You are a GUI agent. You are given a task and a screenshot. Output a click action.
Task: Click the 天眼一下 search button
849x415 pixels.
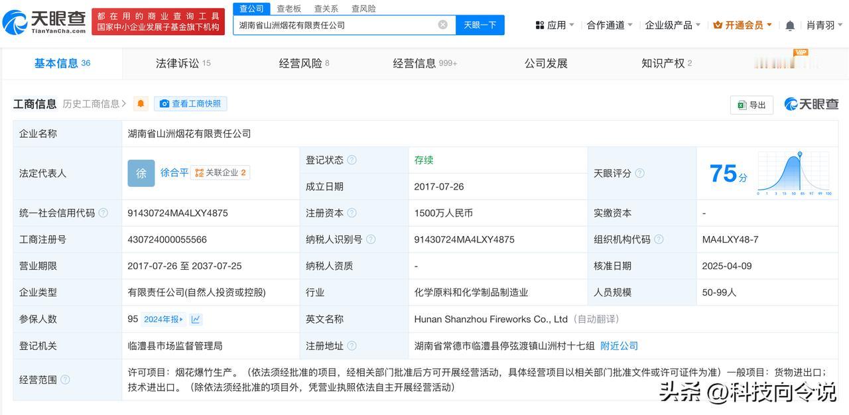(x=480, y=25)
